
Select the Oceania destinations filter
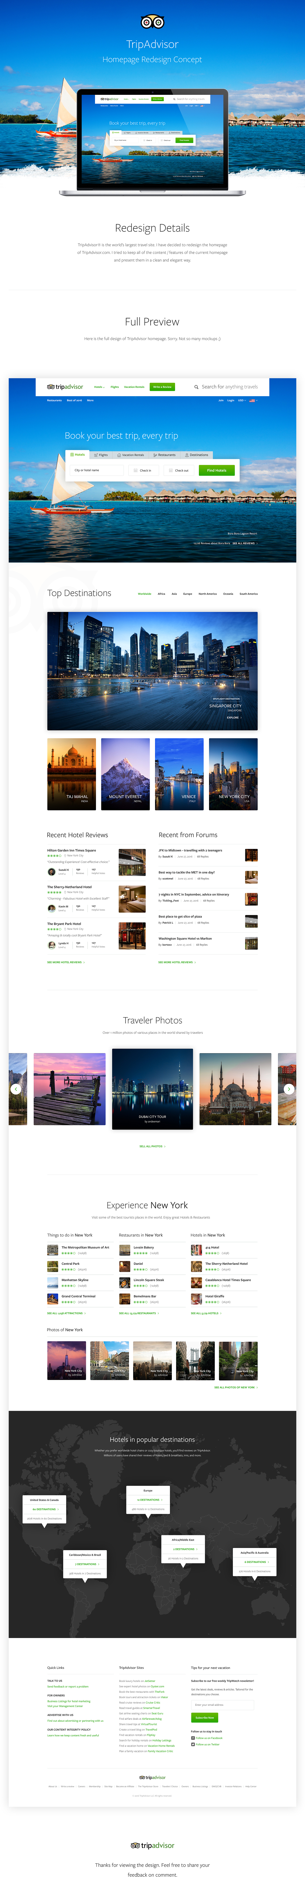(x=228, y=593)
